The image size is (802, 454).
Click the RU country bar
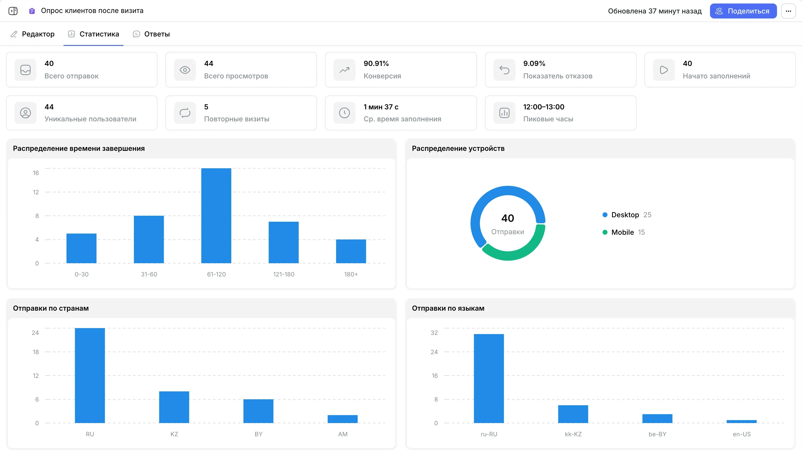[90, 375]
